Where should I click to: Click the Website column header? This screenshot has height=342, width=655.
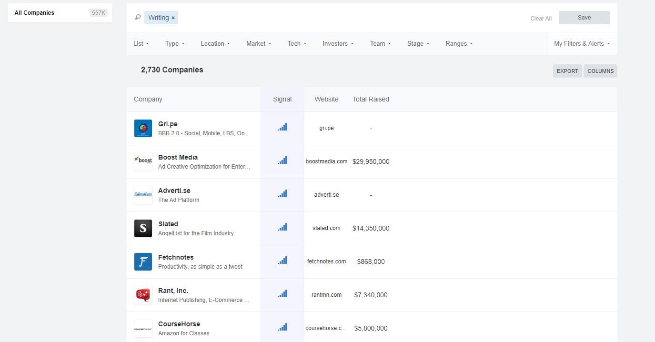pos(326,99)
